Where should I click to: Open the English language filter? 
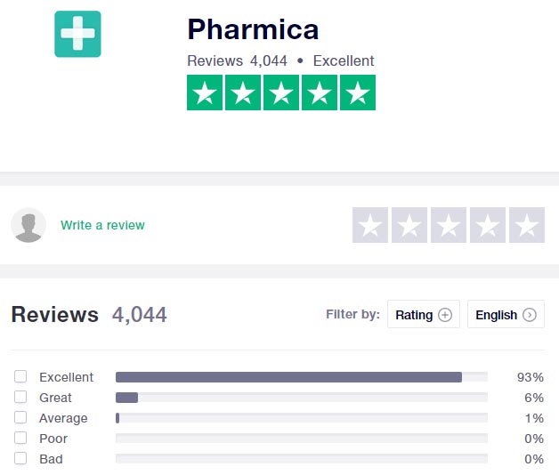(506, 314)
